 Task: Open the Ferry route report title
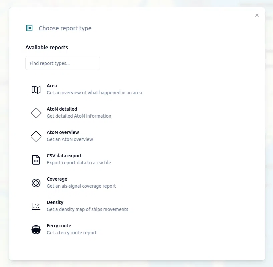pos(59,226)
